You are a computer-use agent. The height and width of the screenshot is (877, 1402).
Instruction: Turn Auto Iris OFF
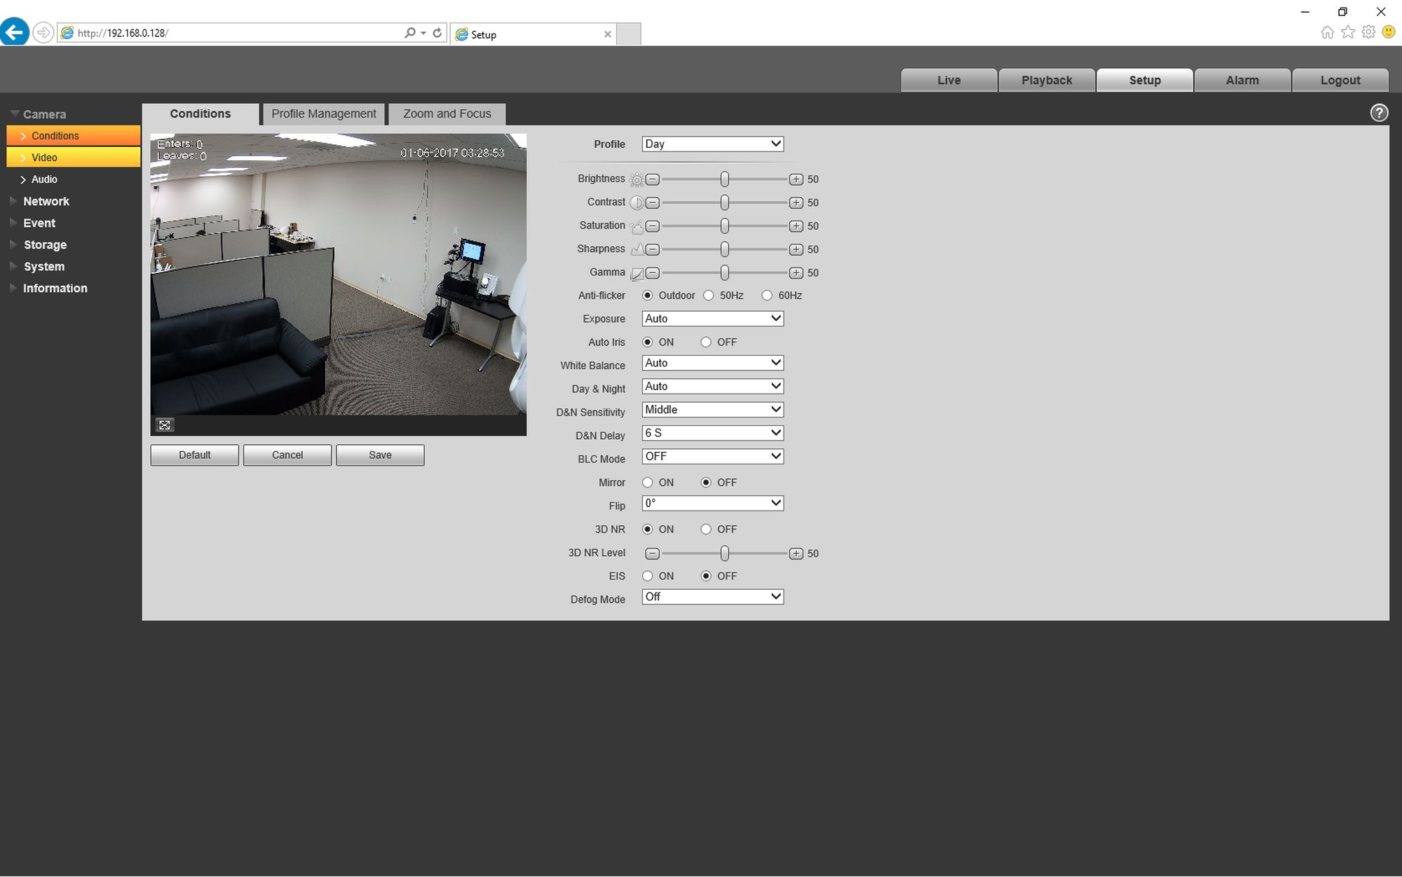[706, 343]
